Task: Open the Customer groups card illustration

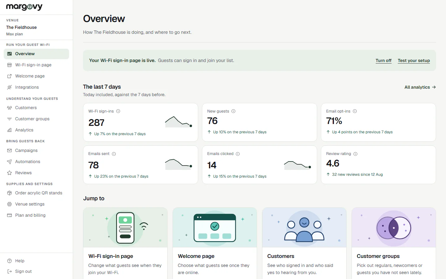Action: point(394,228)
